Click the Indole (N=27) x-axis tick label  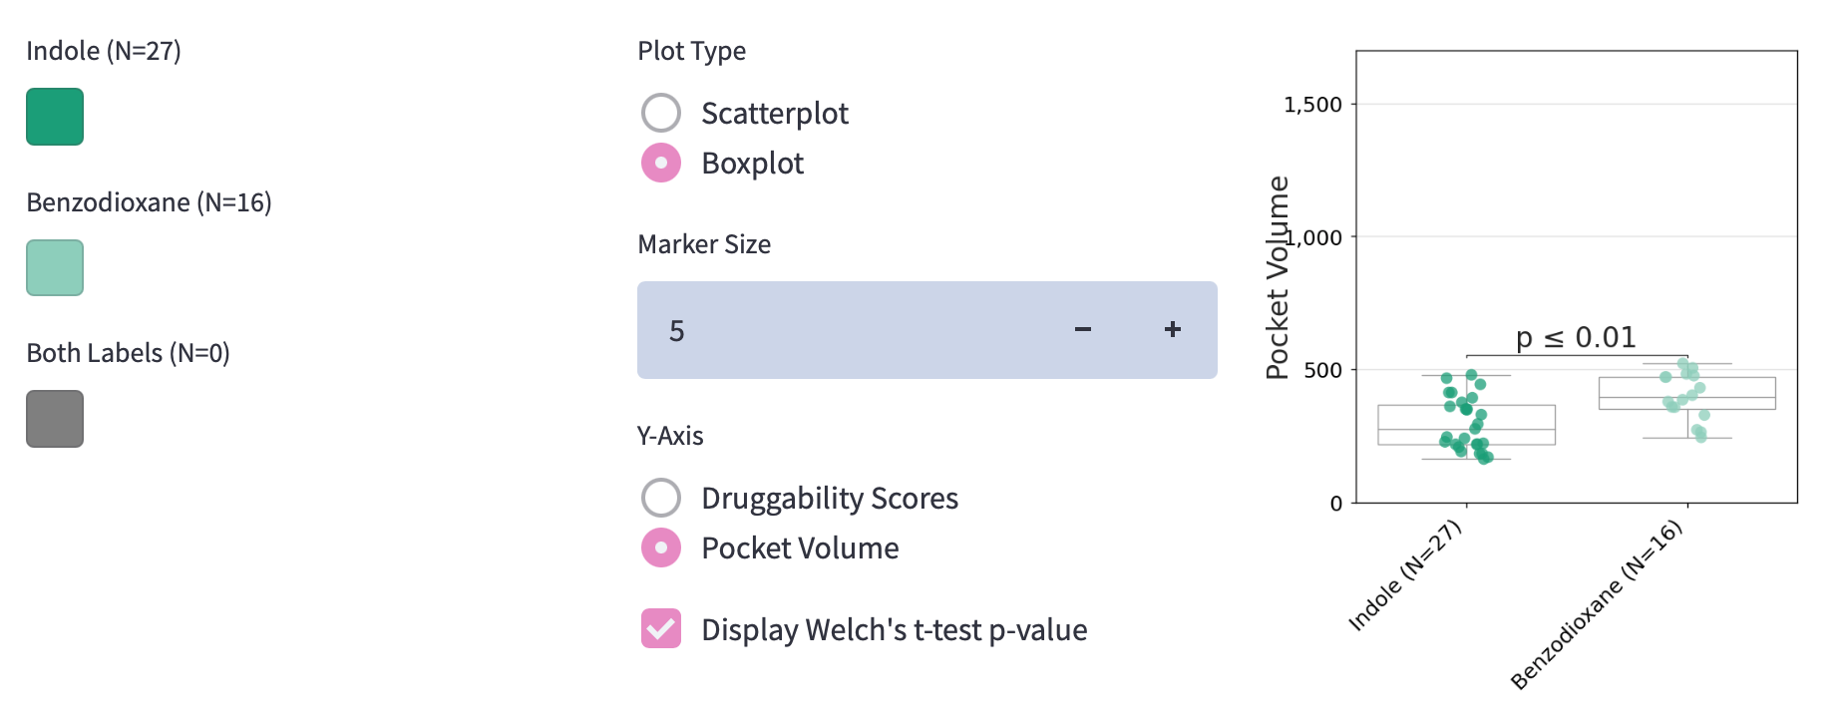(1404, 577)
